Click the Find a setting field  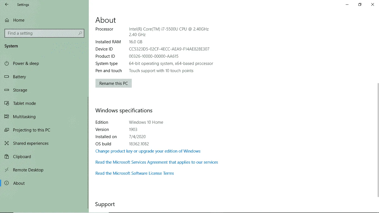coord(44,33)
